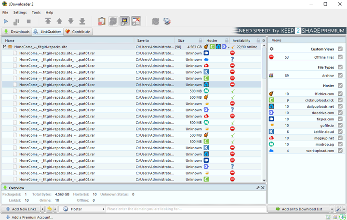Image resolution: width=347 pixels, height=220 pixels.
Task: Toggle the File Types checkbox
Action: pyautogui.click(x=340, y=67)
